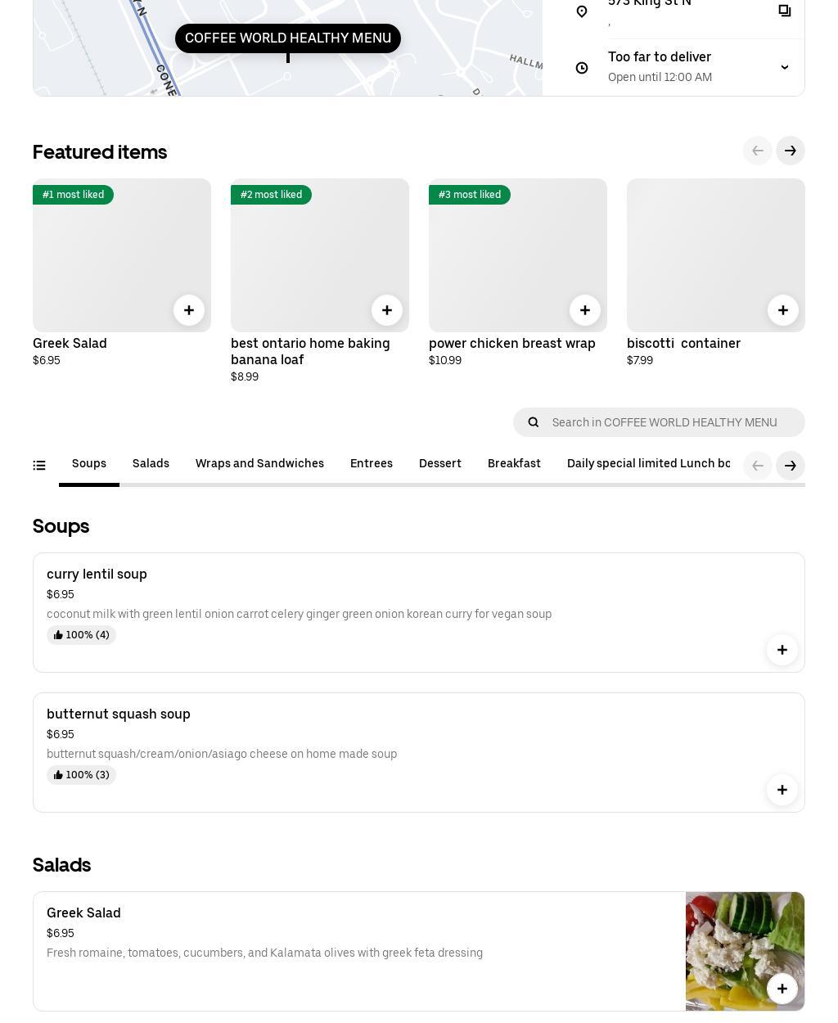Open Wraps and Sandwiches tab
838x1023 pixels.
(259, 464)
